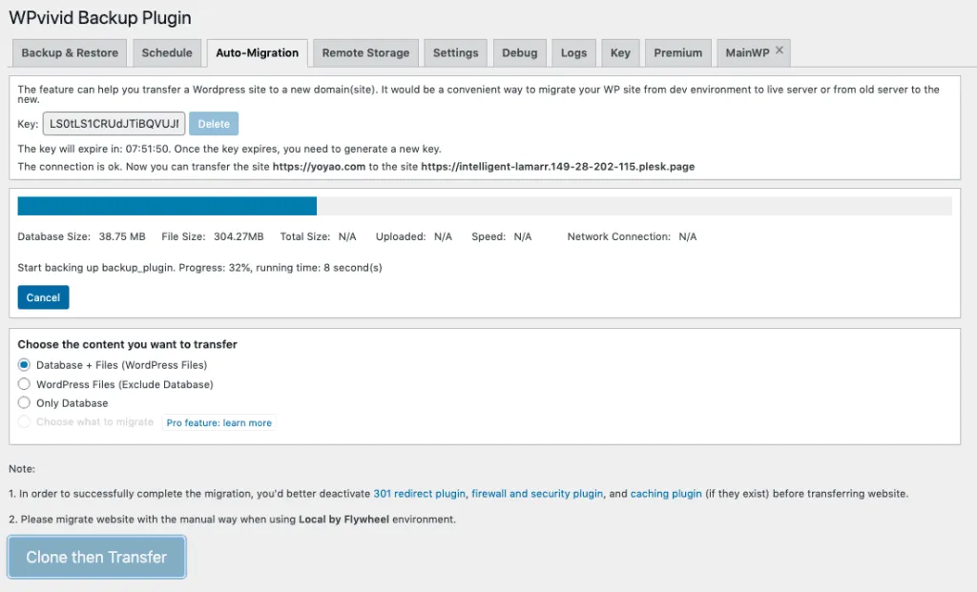This screenshot has width=977, height=592.
Task: View the Logs tab
Action: [573, 52]
